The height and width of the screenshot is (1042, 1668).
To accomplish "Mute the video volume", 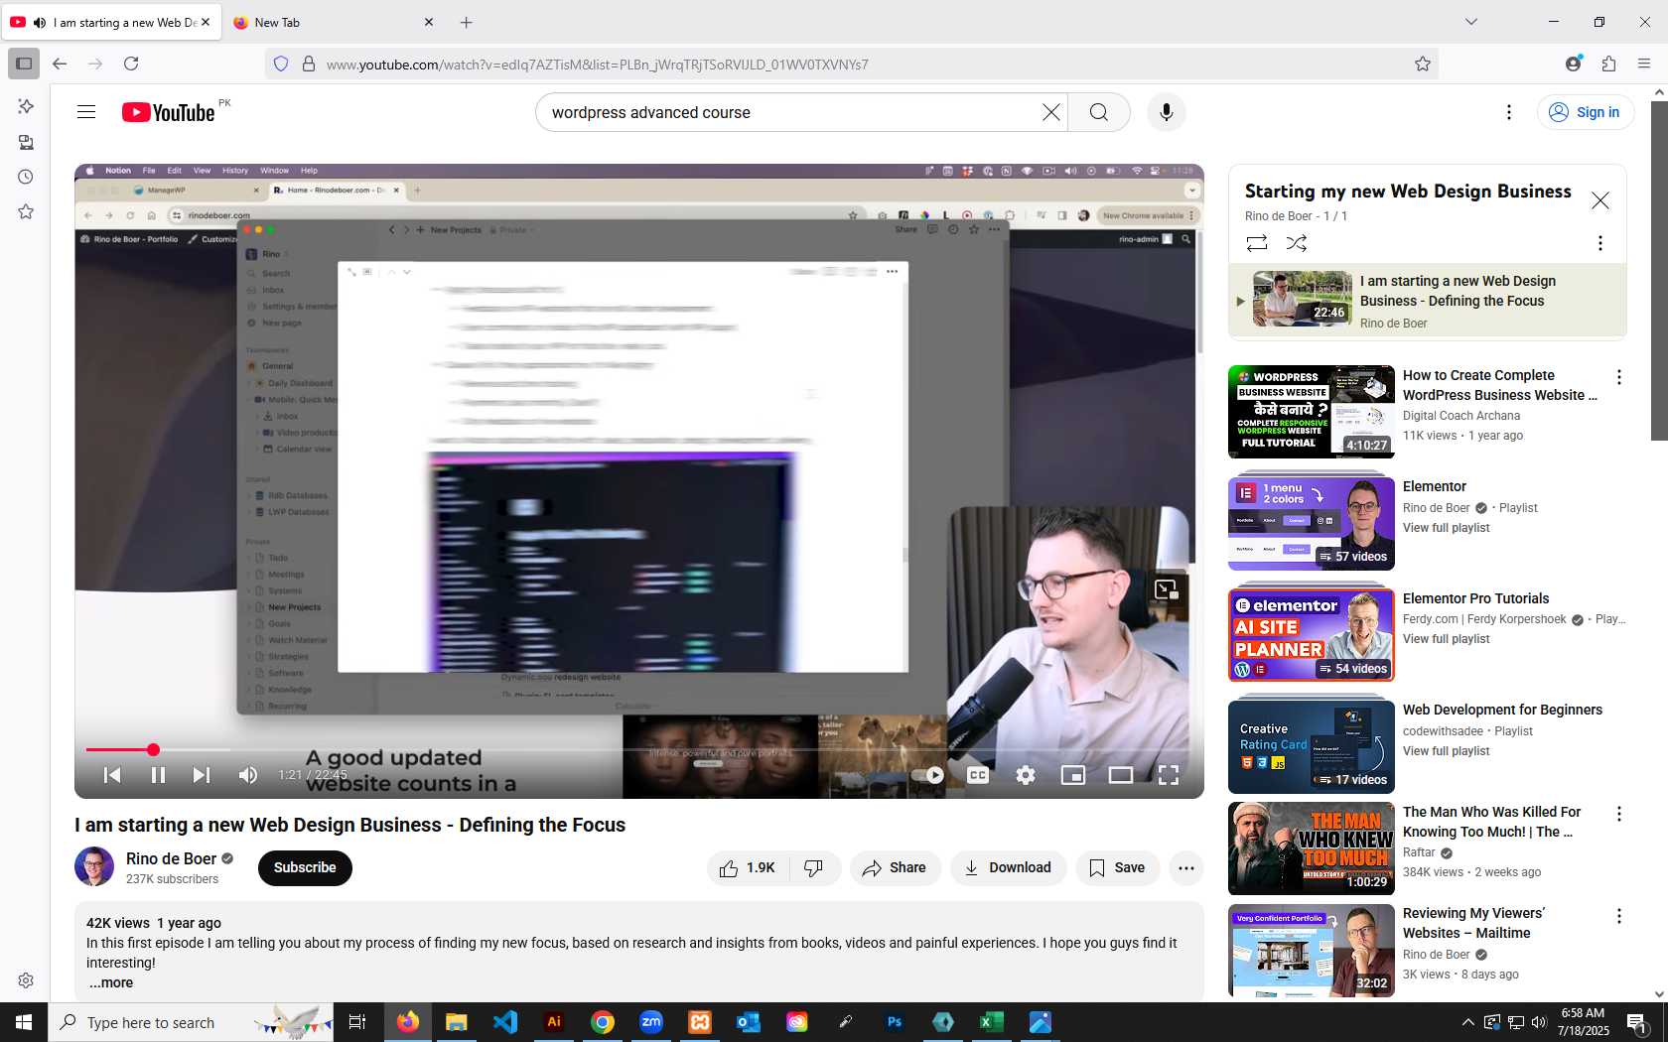I will pos(248,775).
